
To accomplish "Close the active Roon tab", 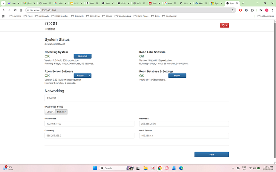I will pos(237,3).
